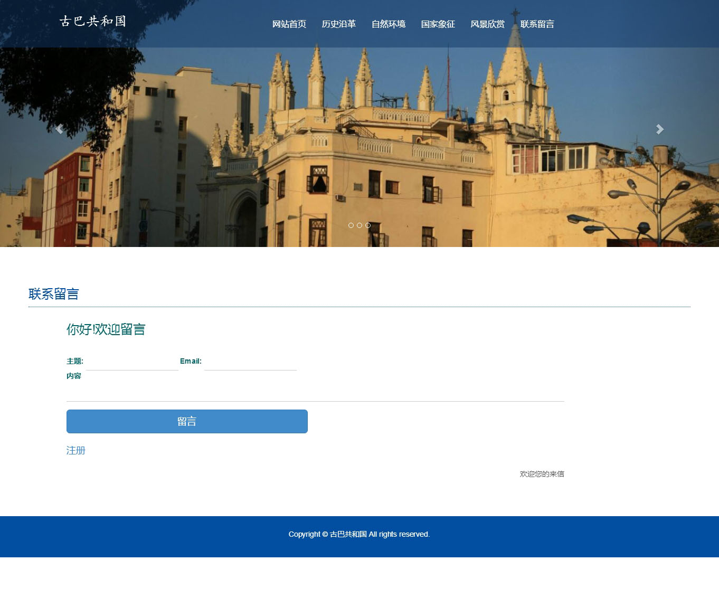Submit the message with 留言 button

click(x=187, y=421)
